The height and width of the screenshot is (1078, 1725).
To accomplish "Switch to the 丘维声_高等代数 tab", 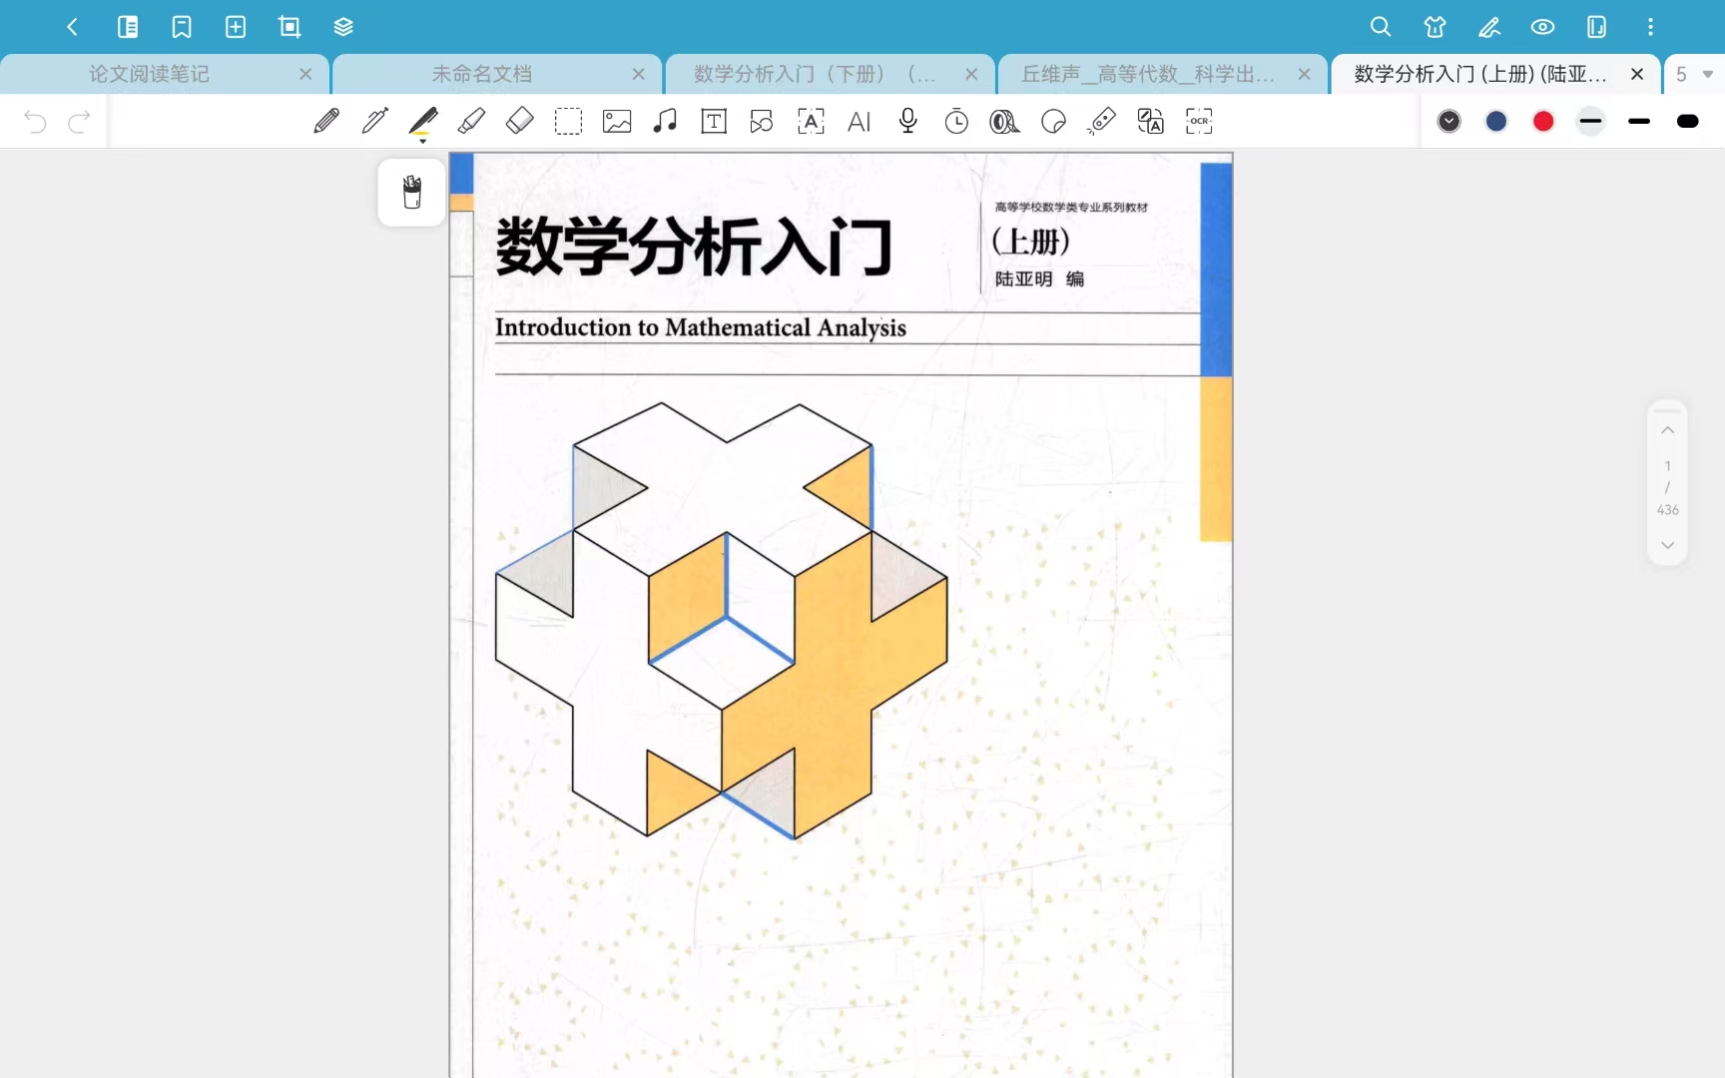I will coord(1148,74).
